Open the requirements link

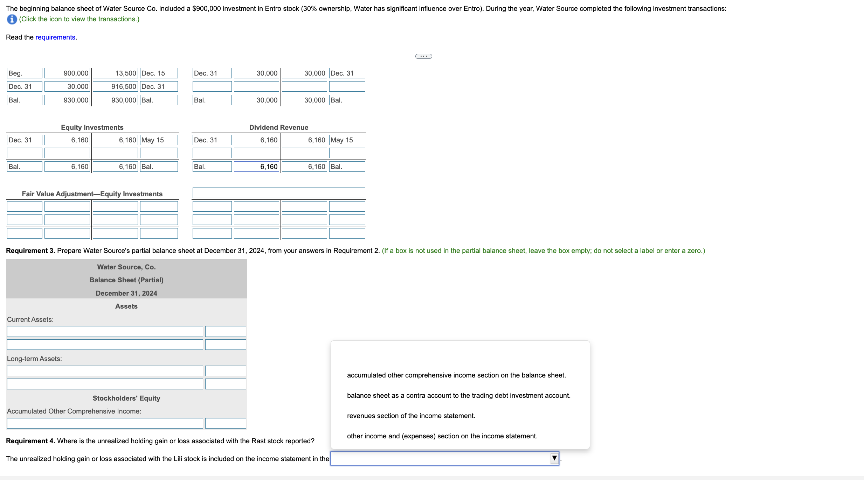coord(55,37)
